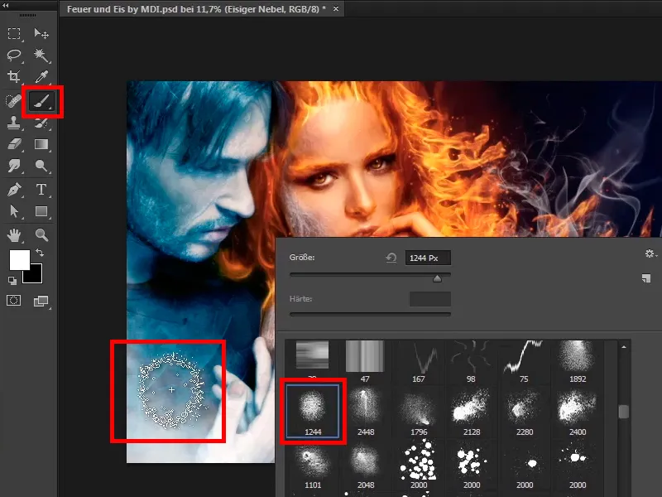Image resolution: width=662 pixels, height=497 pixels.
Task: Select the Healing Brush tool
Action: pos(13,101)
